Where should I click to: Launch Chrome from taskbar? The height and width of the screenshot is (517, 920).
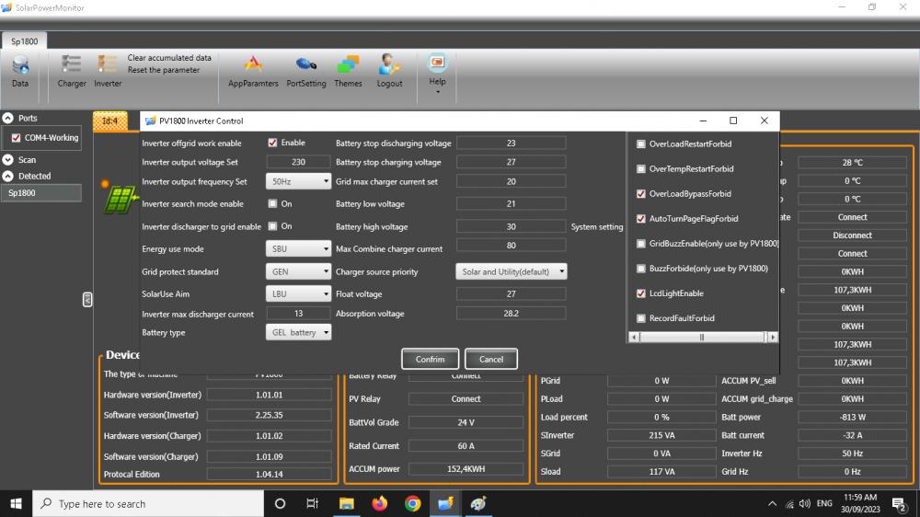coord(412,503)
